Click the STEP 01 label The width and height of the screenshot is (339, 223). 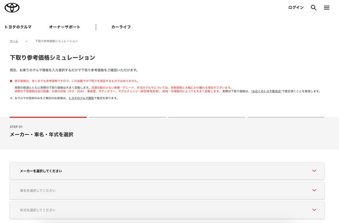(x=16, y=127)
